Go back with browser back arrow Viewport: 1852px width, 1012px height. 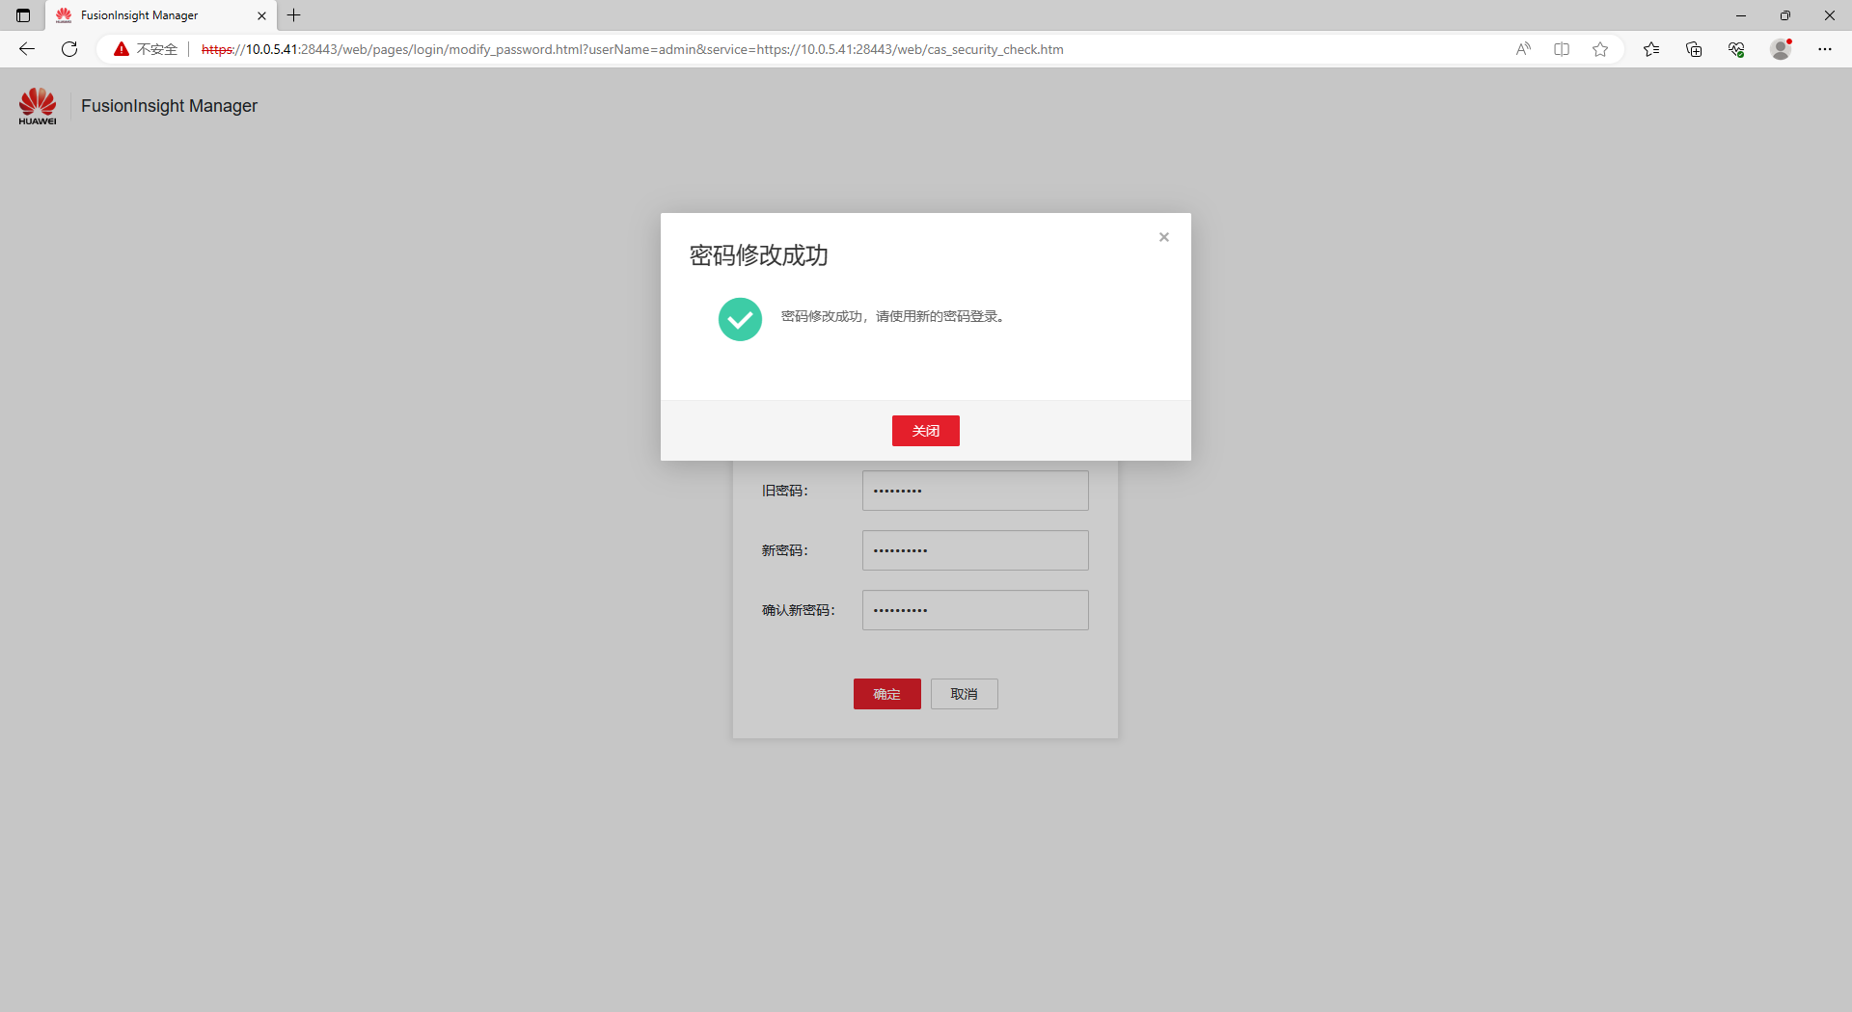click(x=27, y=49)
